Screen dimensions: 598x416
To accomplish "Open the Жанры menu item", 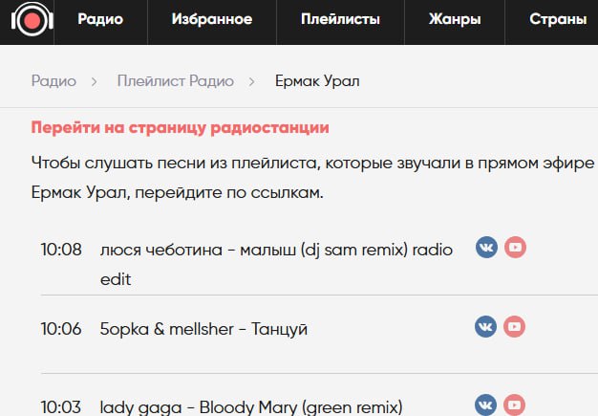I will coord(455,19).
